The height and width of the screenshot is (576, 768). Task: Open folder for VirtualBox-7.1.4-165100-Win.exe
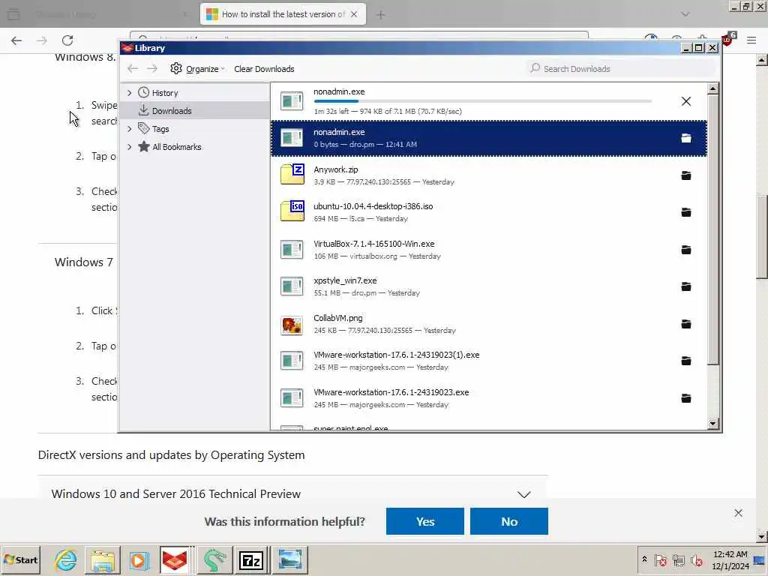pos(685,250)
